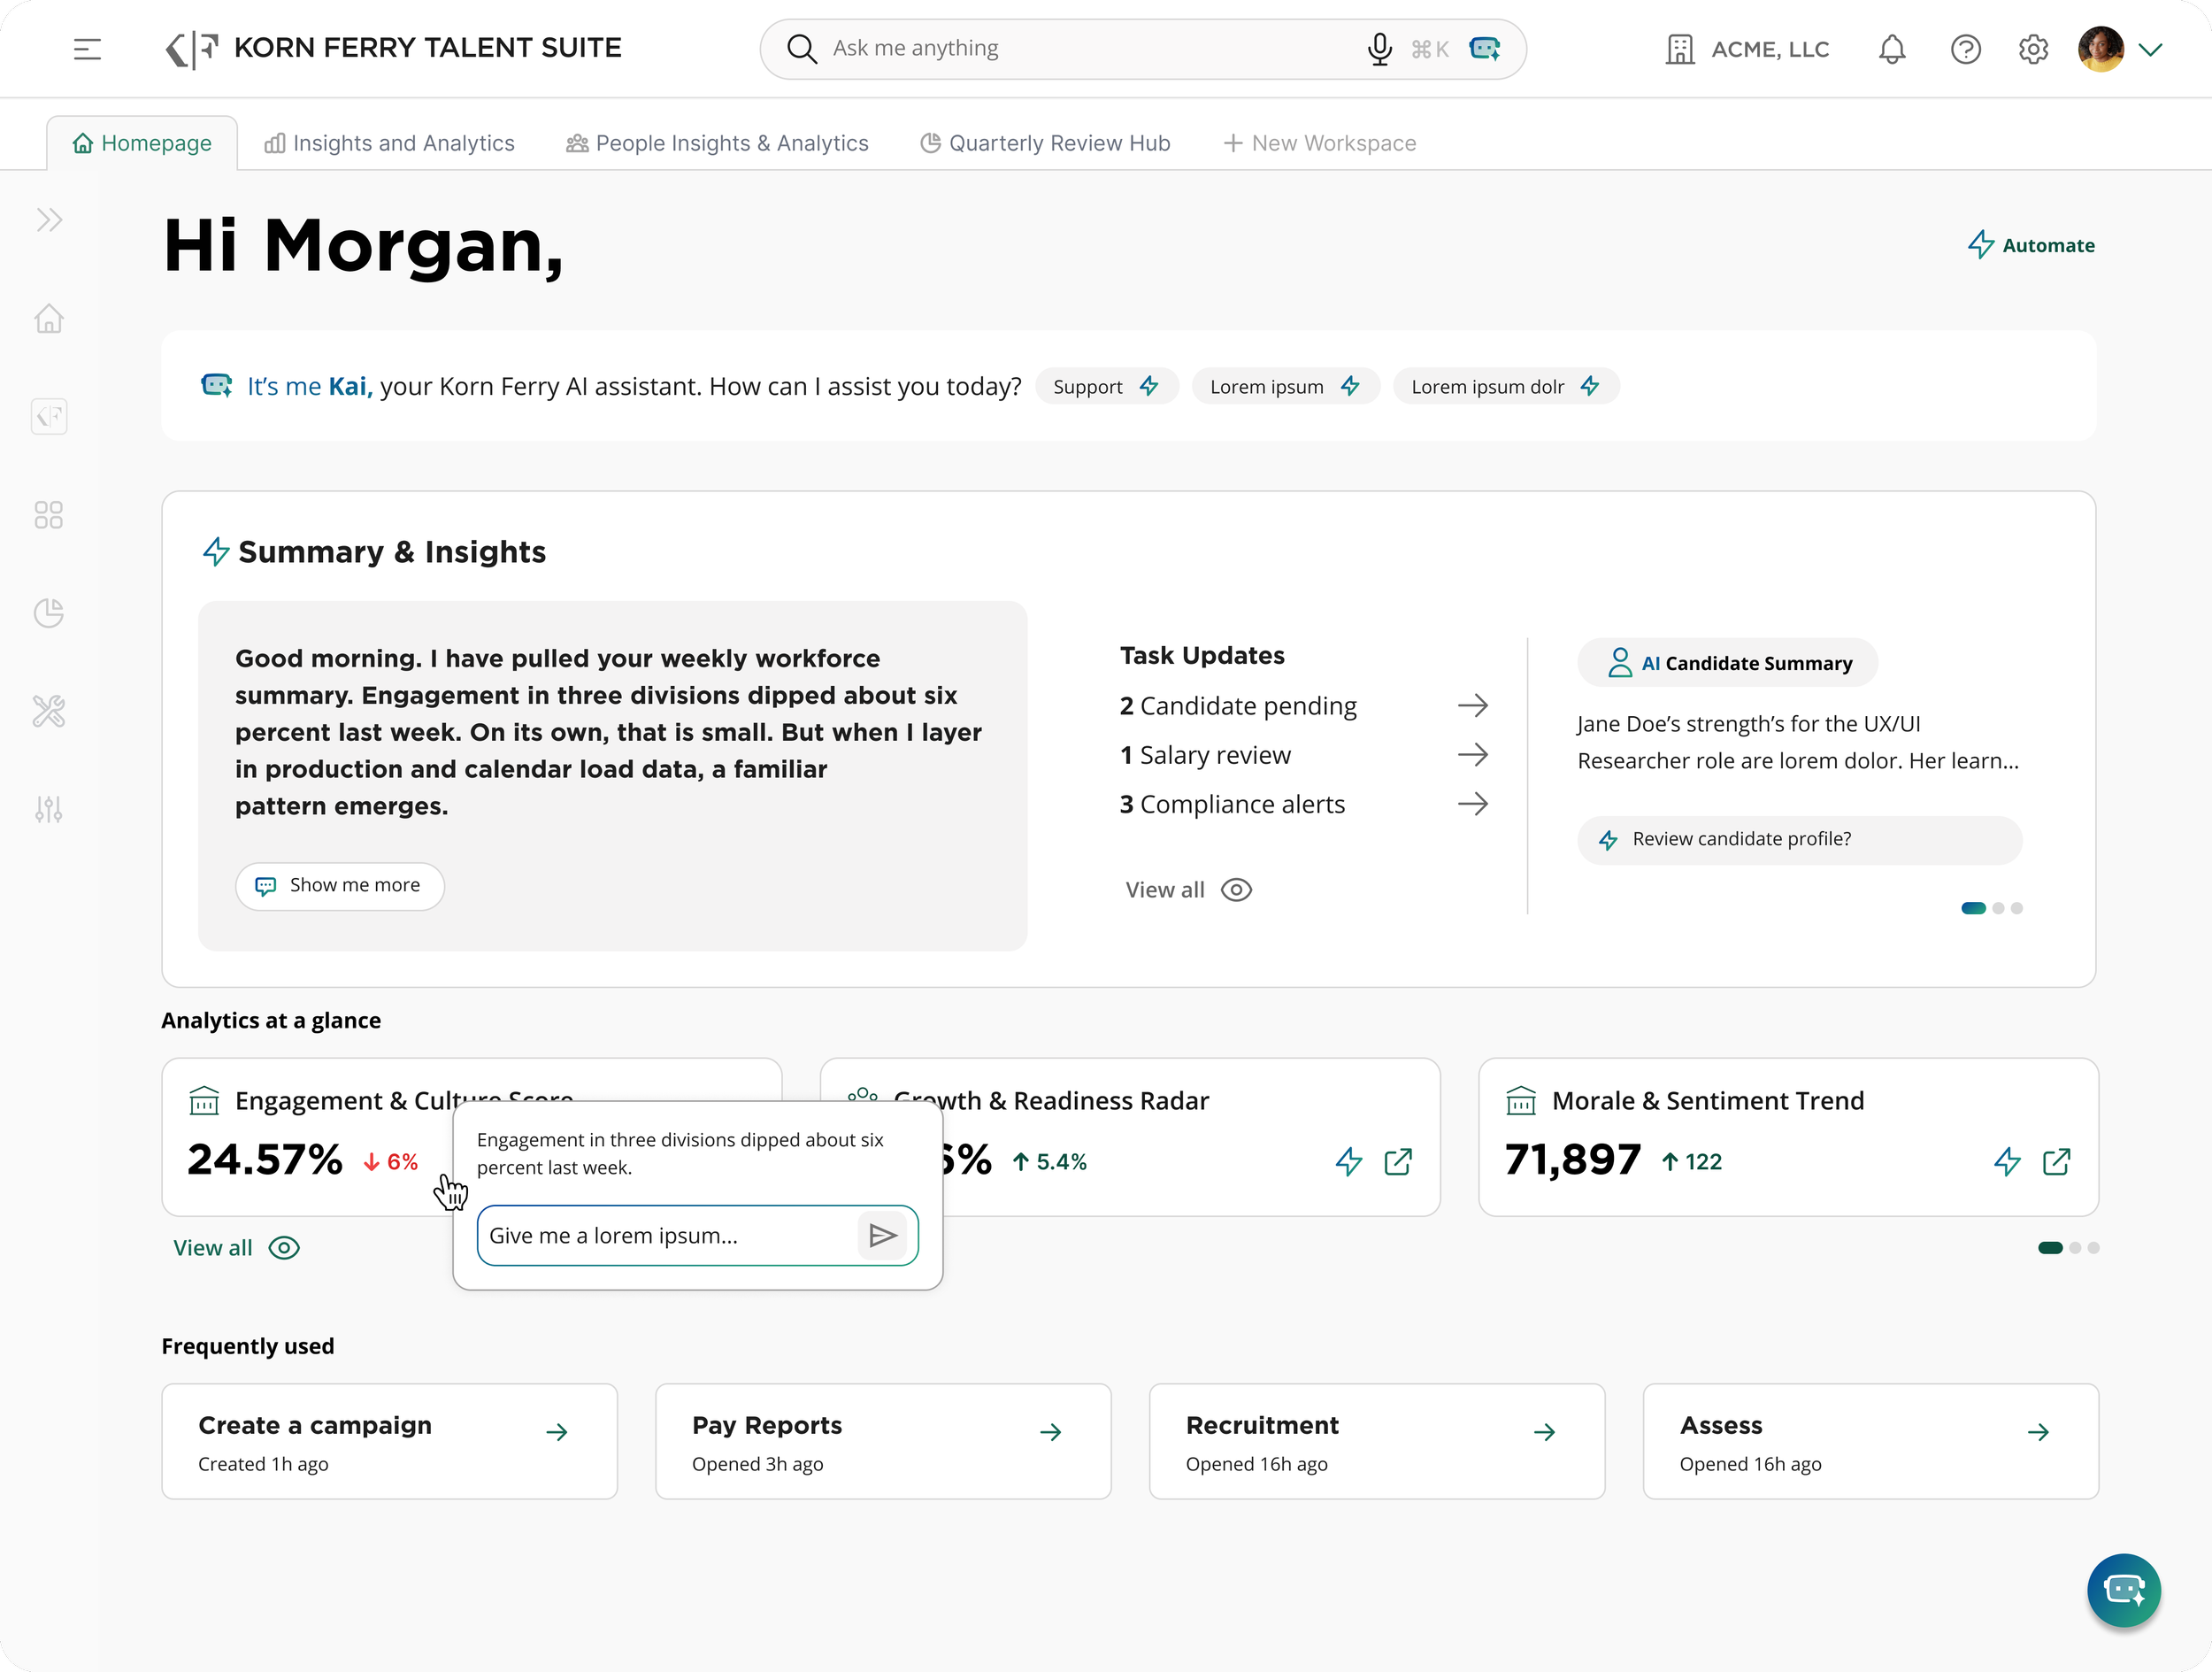Open help with the question mark icon
This screenshot has width=2212, height=1672.
1965,49
